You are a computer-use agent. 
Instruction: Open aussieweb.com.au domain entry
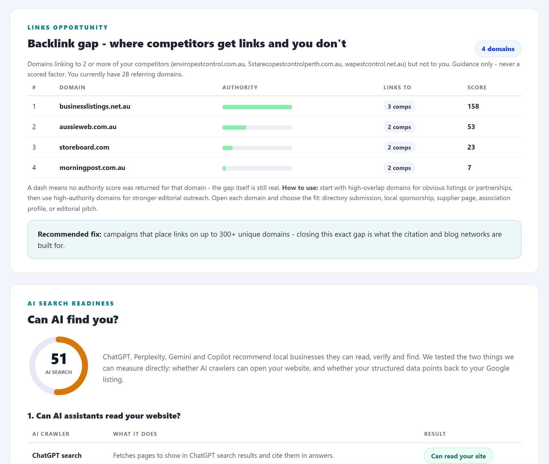coord(88,127)
